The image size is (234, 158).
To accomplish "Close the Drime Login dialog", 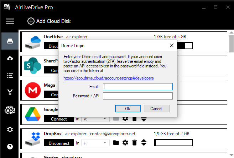I will [x=172, y=45].
